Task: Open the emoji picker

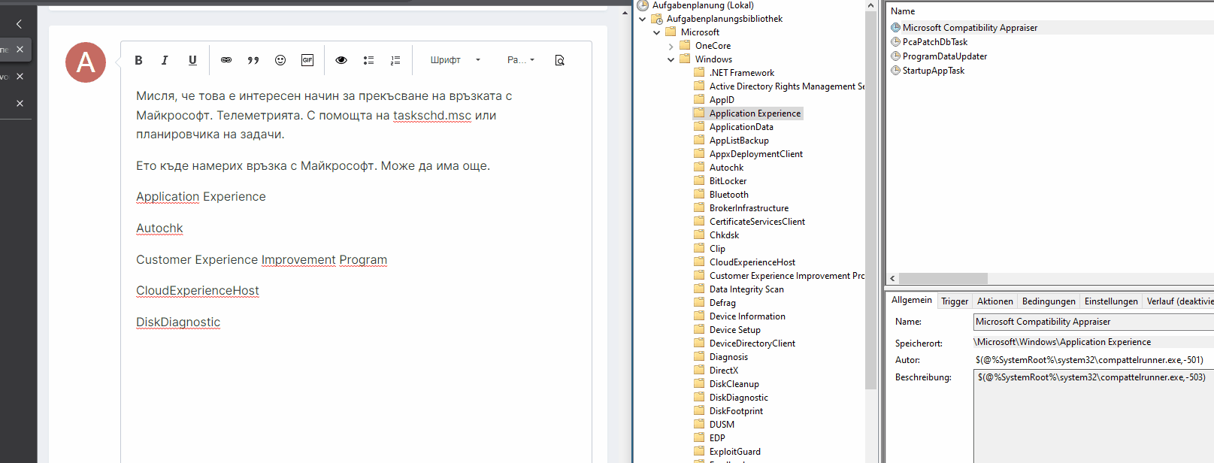Action: tap(280, 60)
